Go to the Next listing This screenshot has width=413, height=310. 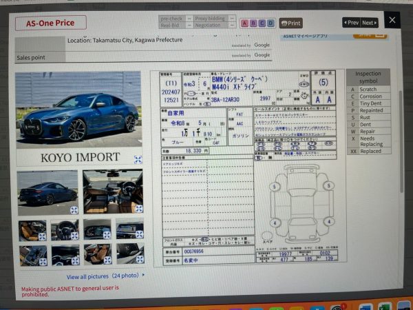click(x=370, y=22)
